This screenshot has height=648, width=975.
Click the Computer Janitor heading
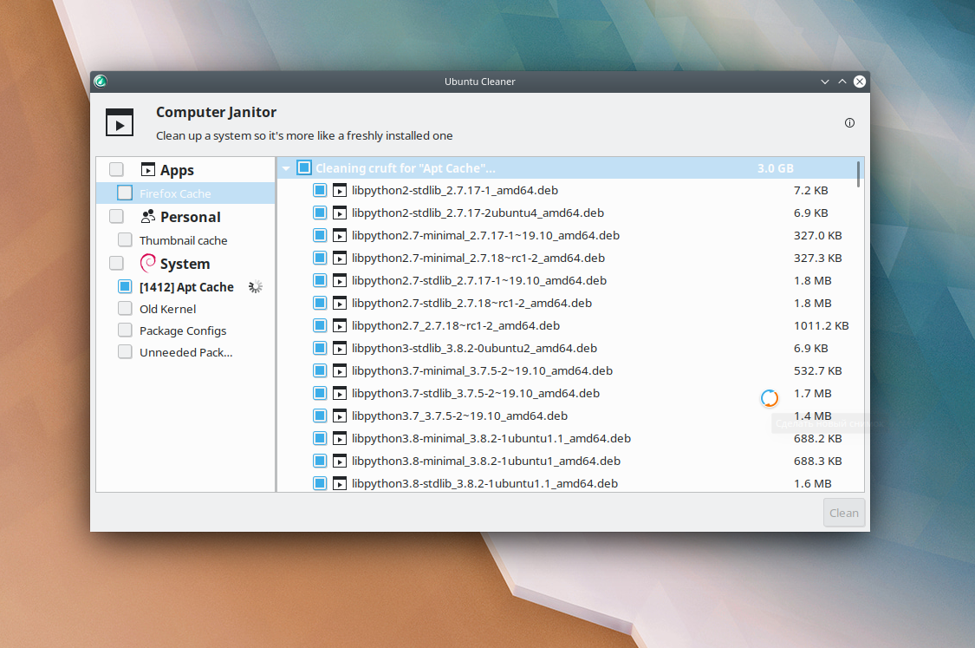click(x=216, y=112)
